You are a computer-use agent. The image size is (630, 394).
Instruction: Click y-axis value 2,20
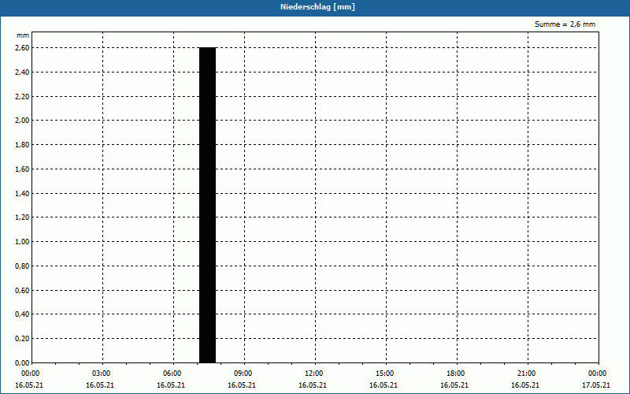[x=22, y=96]
